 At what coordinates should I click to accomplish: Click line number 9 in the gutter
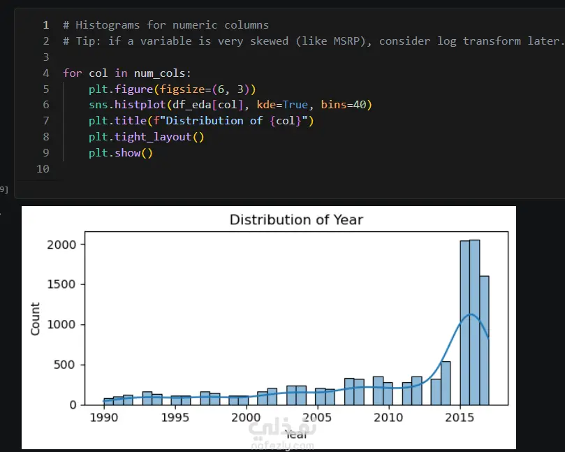[x=46, y=153]
